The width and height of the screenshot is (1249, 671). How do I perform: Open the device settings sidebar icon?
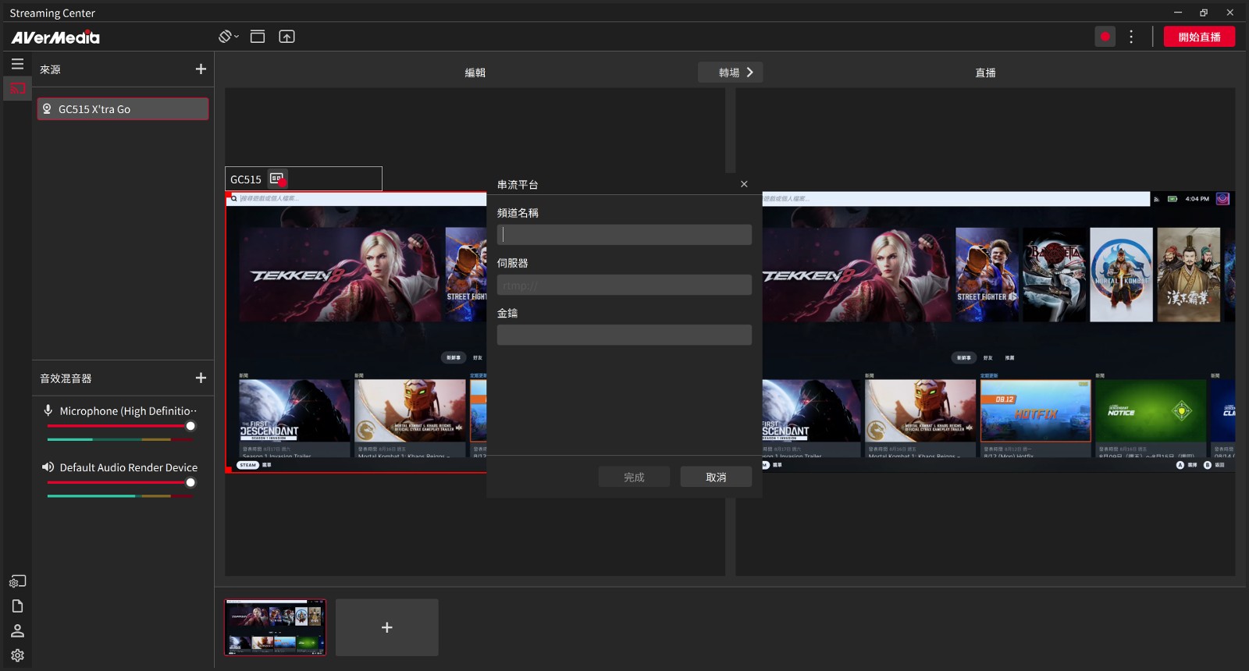pyautogui.click(x=17, y=581)
